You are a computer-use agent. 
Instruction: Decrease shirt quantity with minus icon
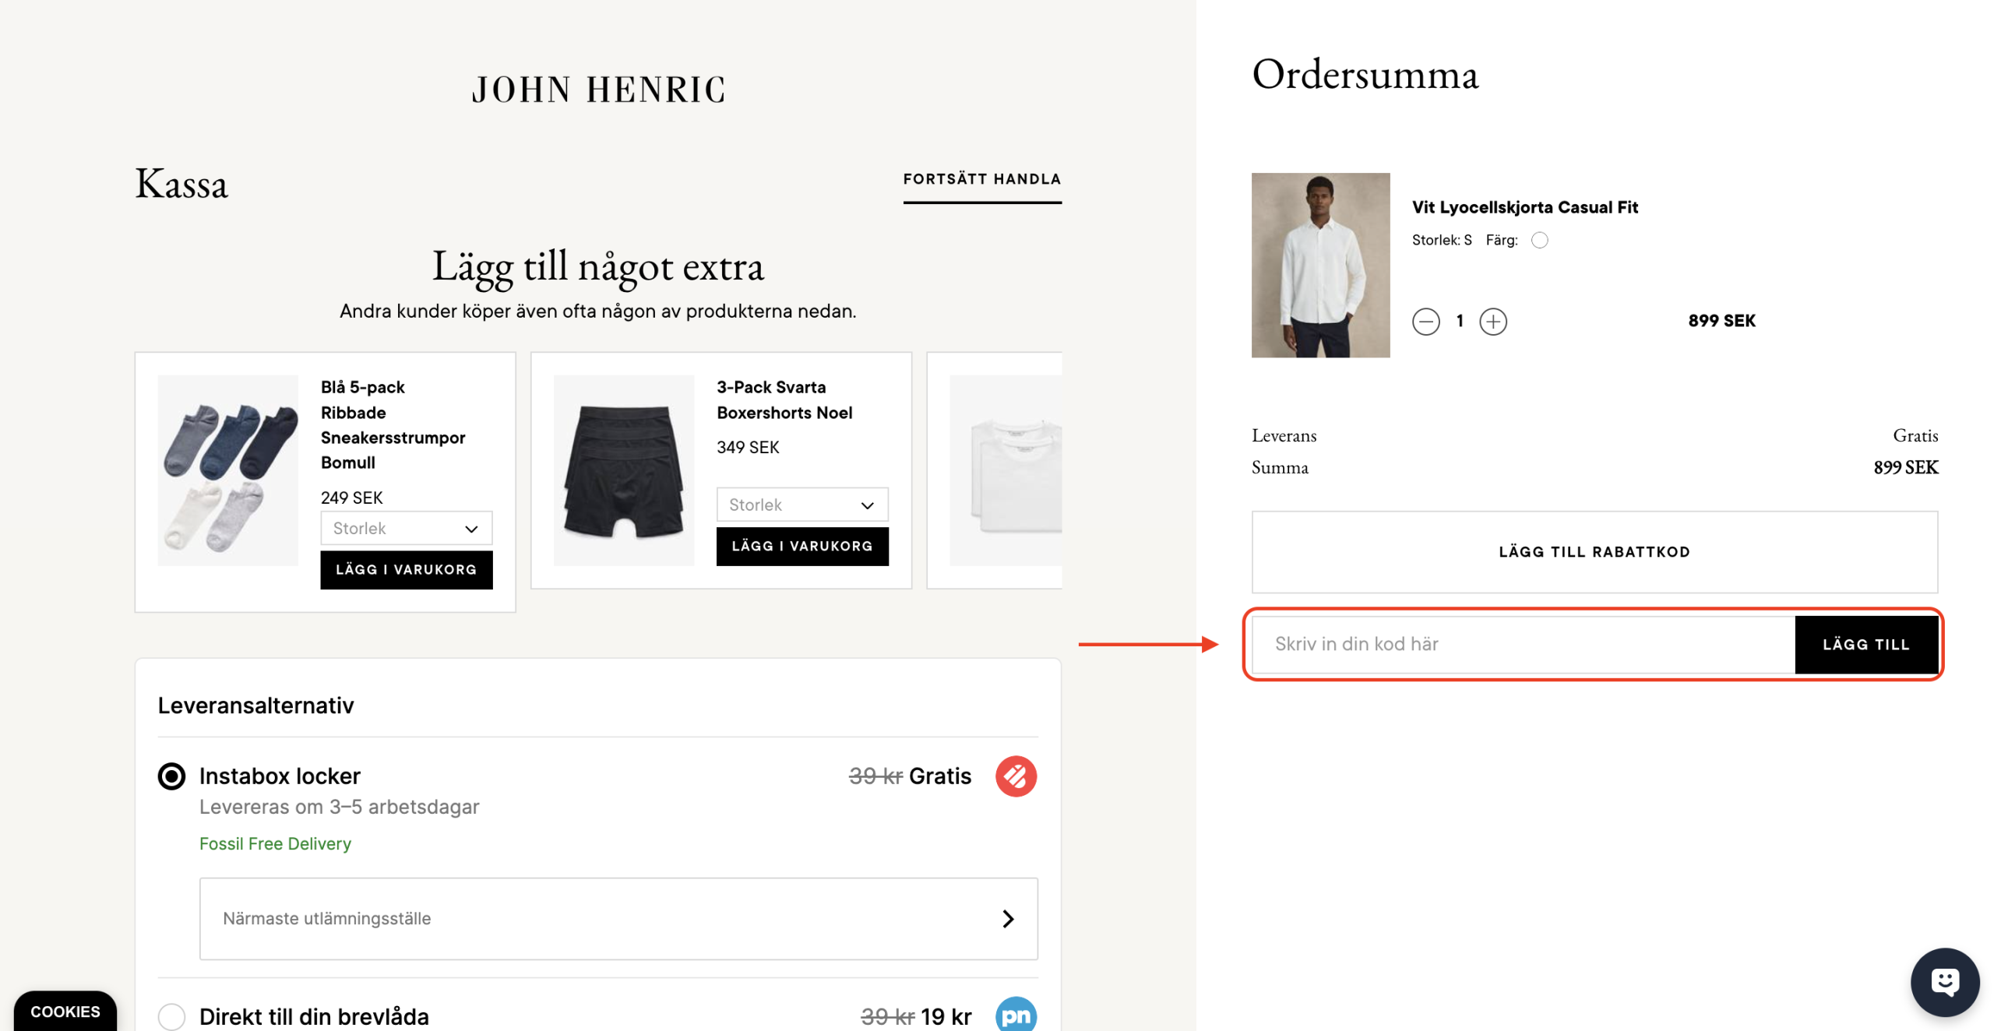pyautogui.click(x=1425, y=321)
